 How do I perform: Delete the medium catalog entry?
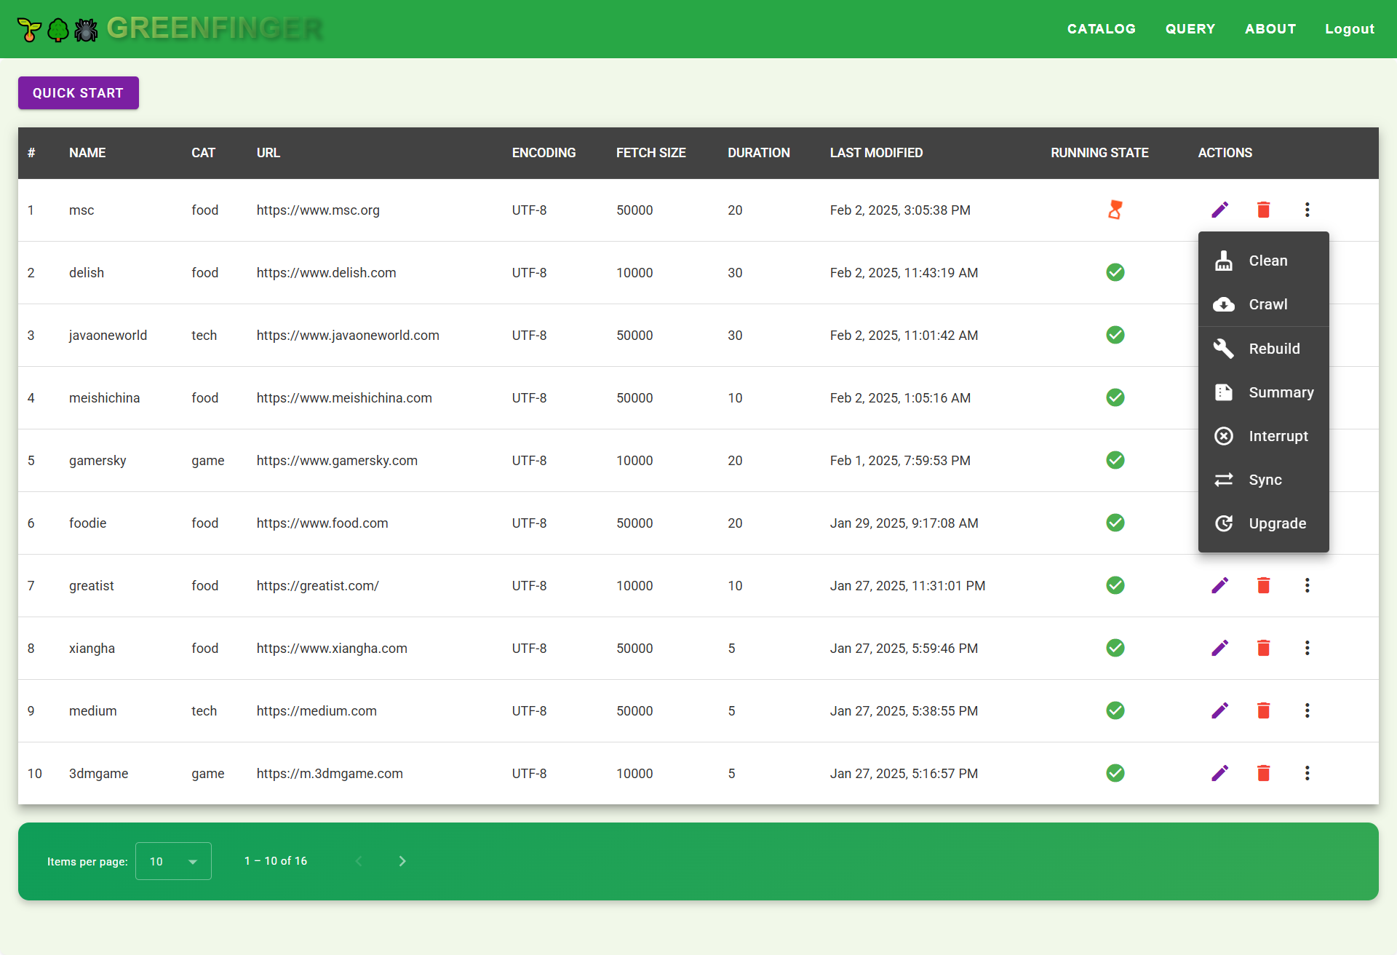[x=1264, y=710]
